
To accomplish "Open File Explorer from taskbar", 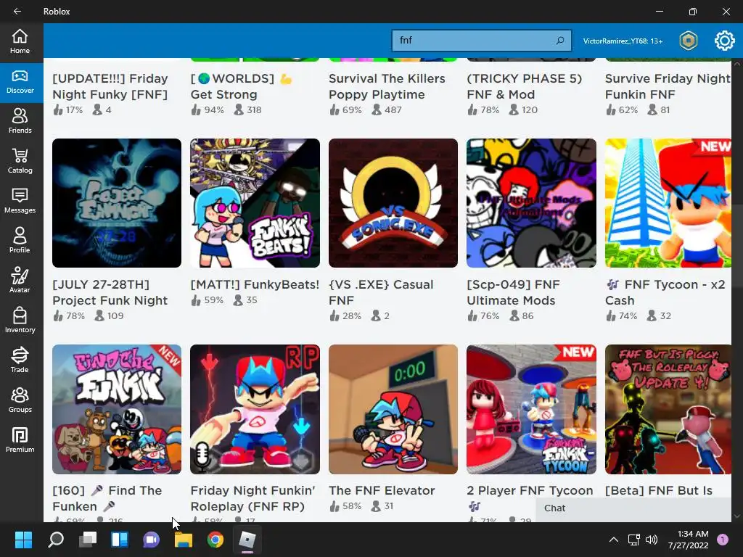I will tap(184, 540).
